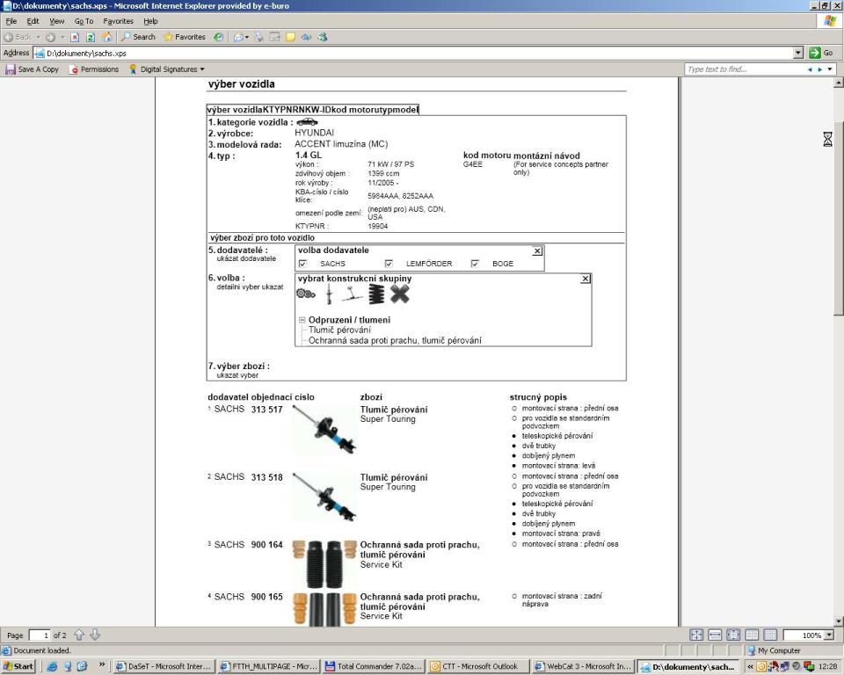Click the yellow note icon in the toolbar

click(291, 37)
